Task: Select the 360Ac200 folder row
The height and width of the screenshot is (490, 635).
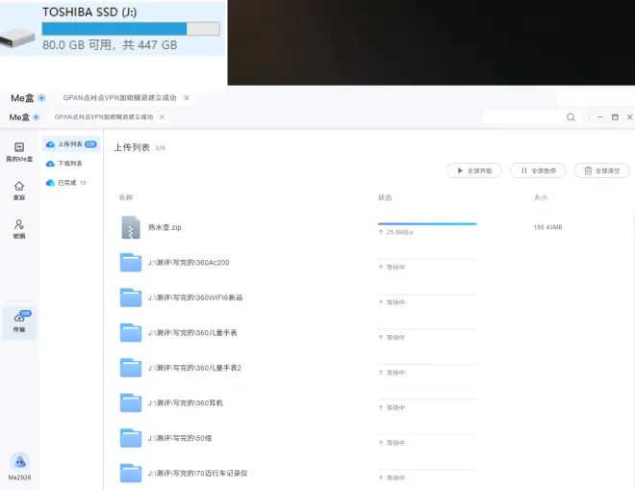Action: coord(188,263)
